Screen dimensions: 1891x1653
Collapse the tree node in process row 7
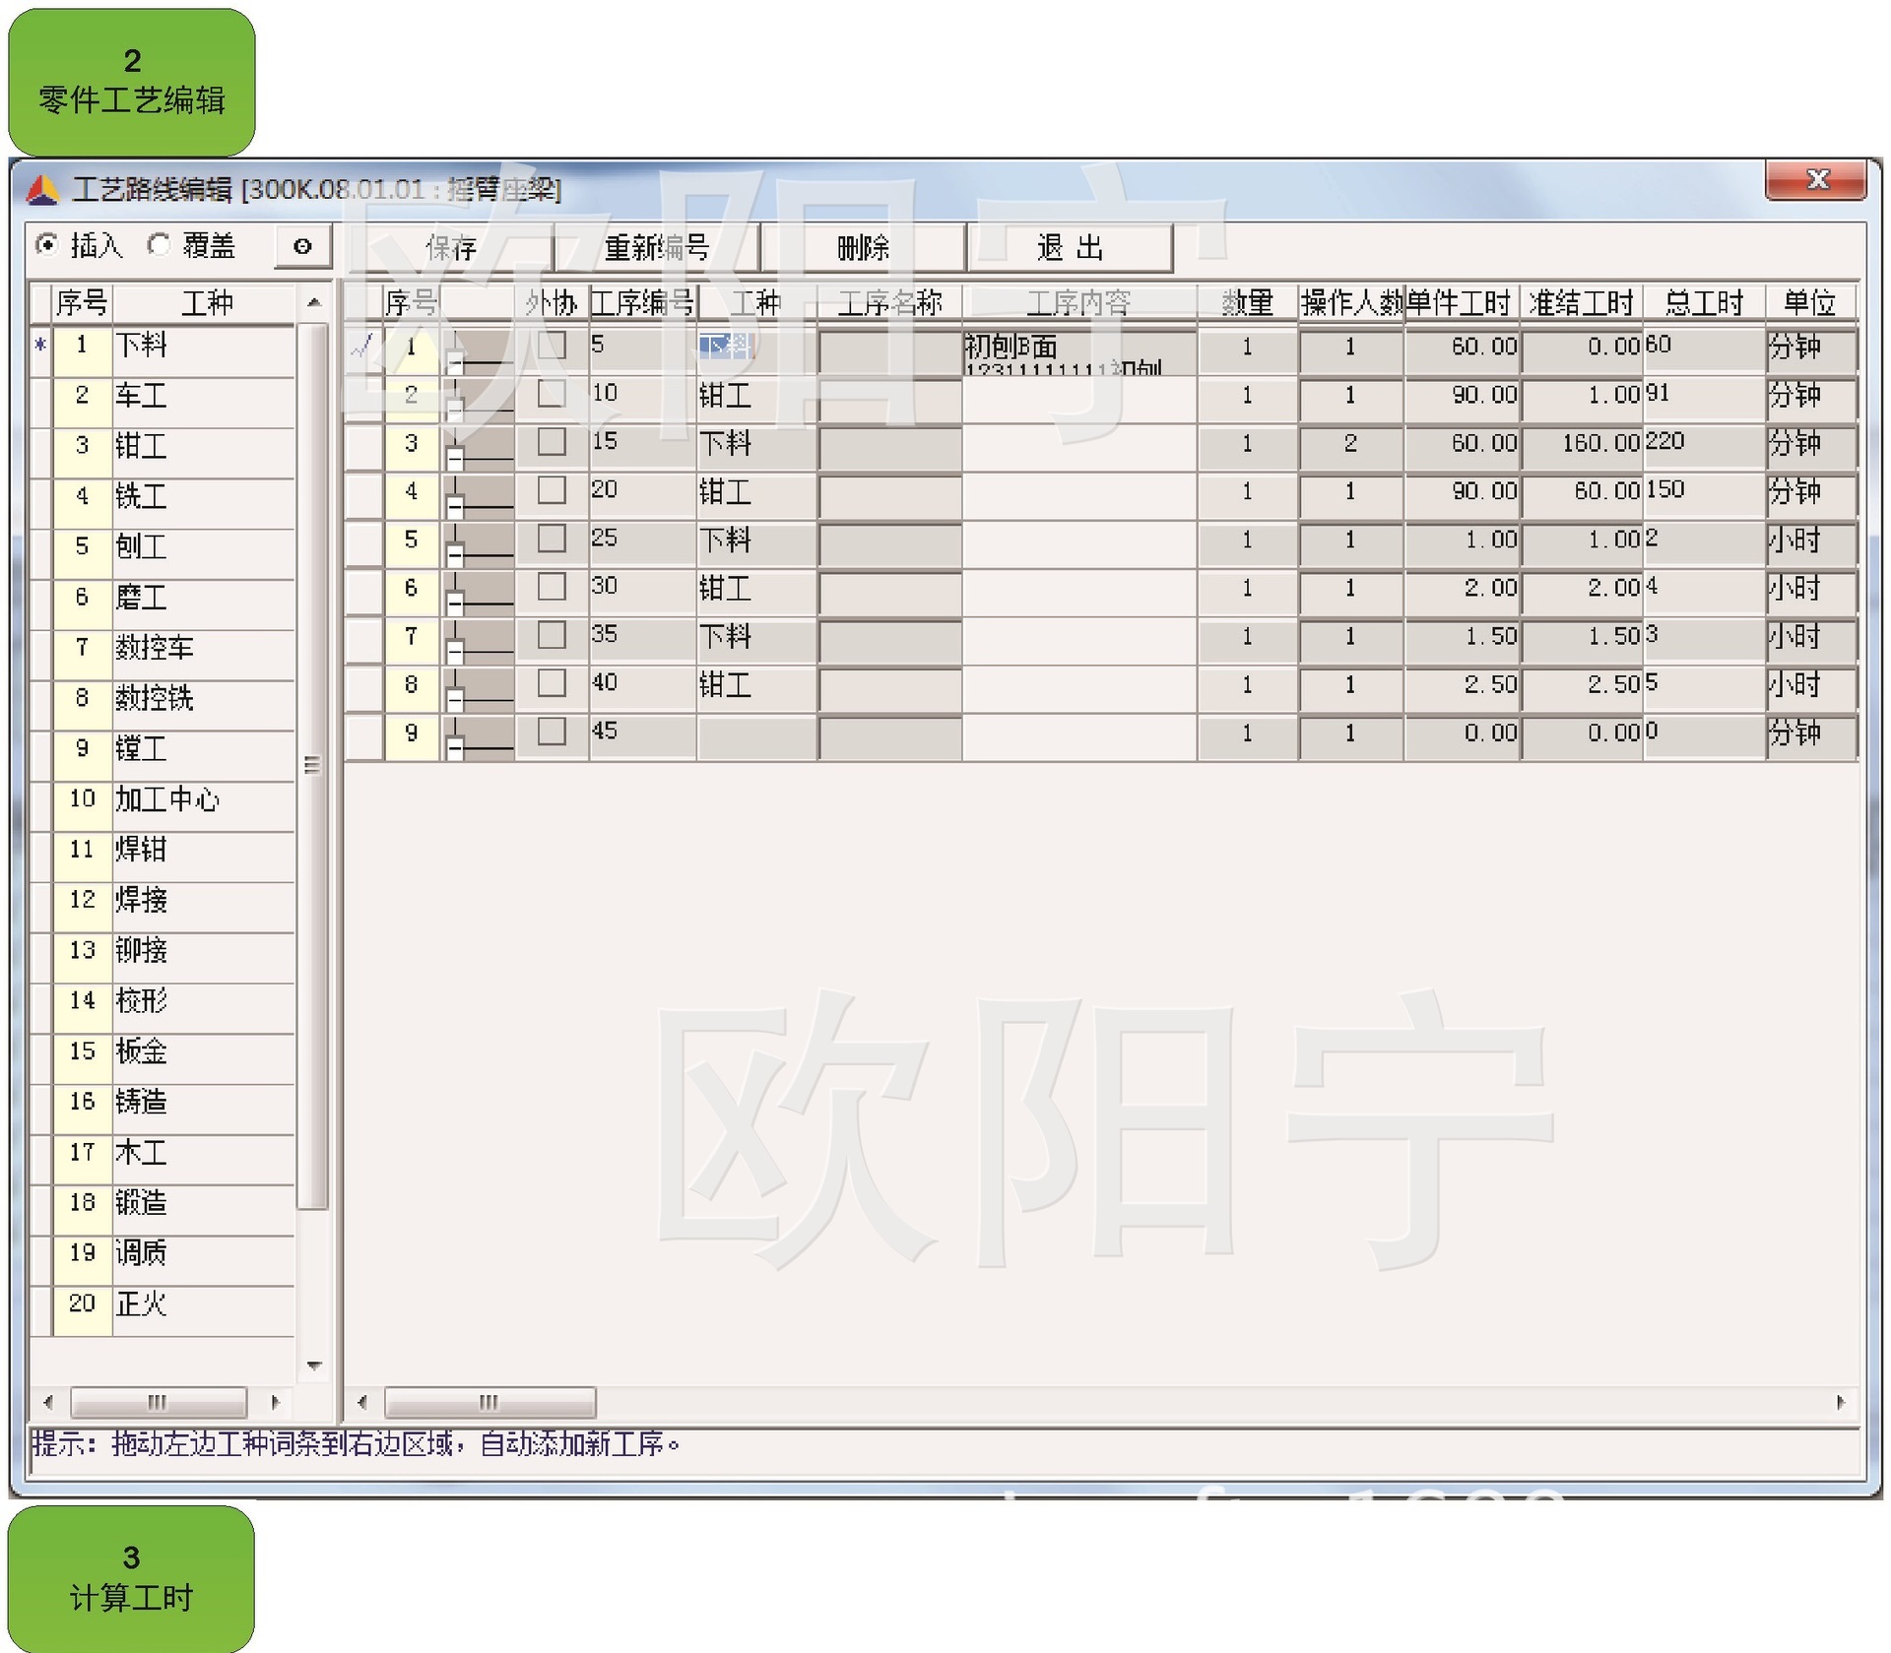(x=455, y=652)
